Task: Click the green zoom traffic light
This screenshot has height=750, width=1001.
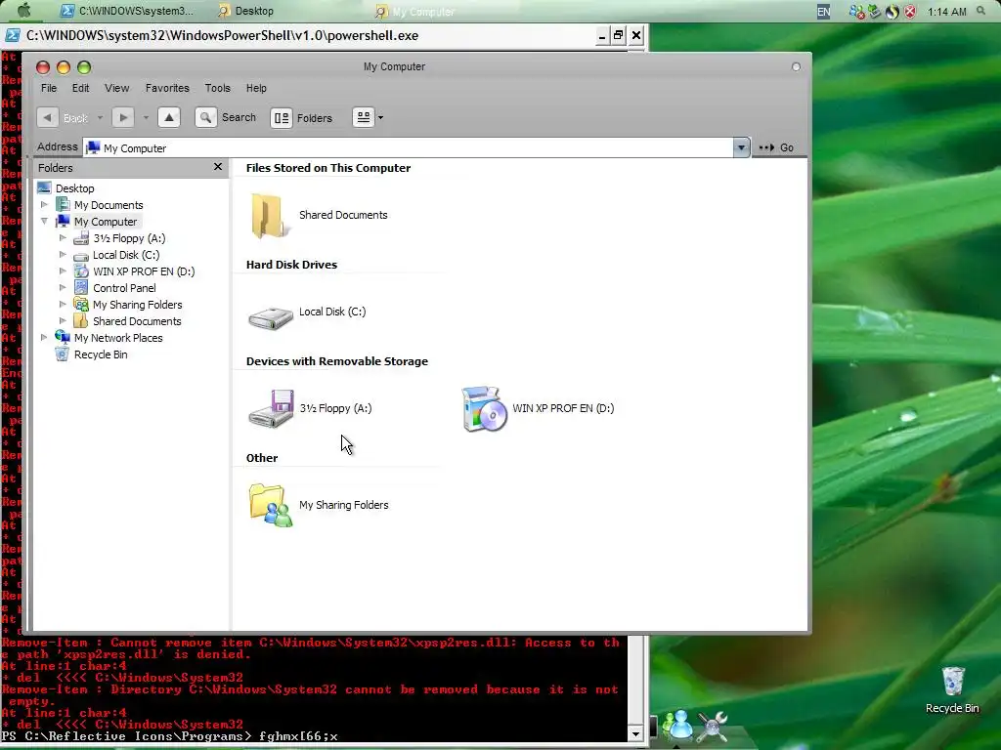Action: (x=84, y=67)
